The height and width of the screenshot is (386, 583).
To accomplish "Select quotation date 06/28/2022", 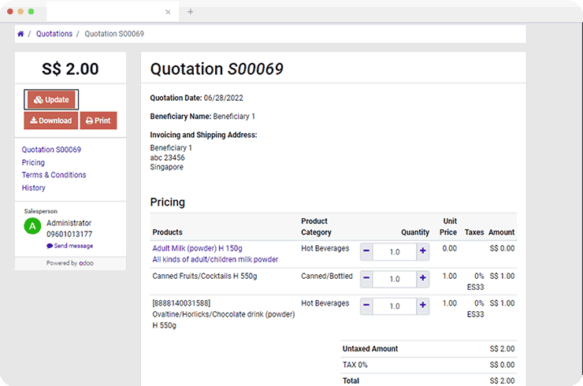I will point(224,98).
